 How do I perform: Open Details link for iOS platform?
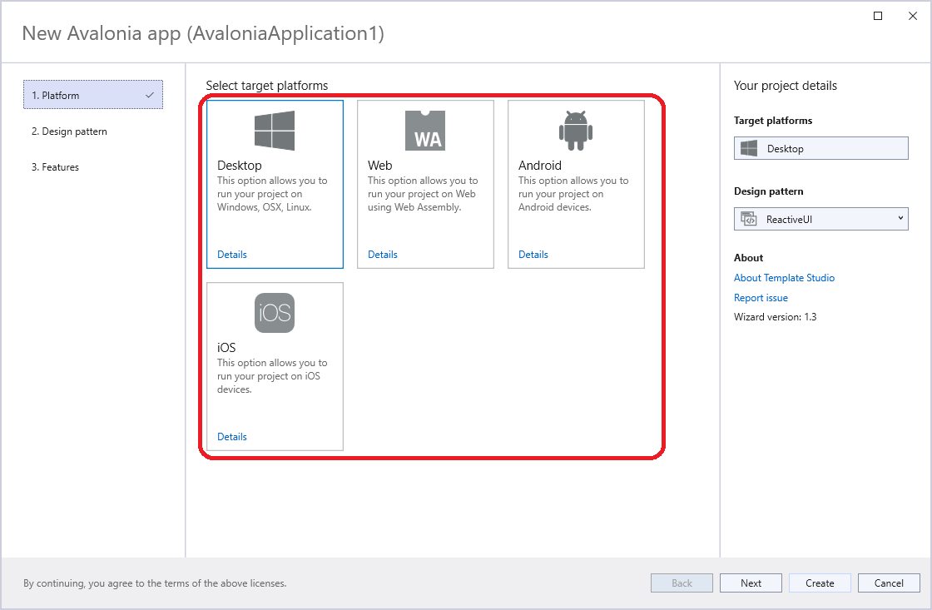pyautogui.click(x=232, y=436)
